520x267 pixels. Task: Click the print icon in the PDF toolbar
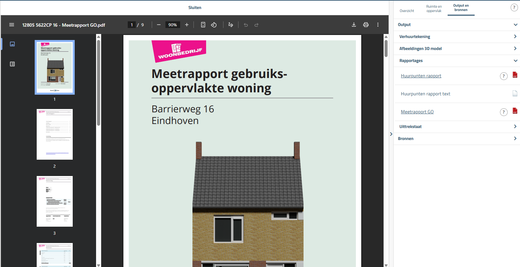tap(366, 25)
